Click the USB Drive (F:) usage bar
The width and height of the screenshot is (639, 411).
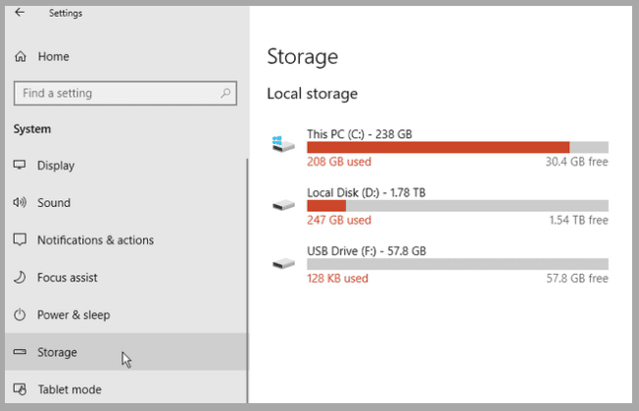[457, 264]
